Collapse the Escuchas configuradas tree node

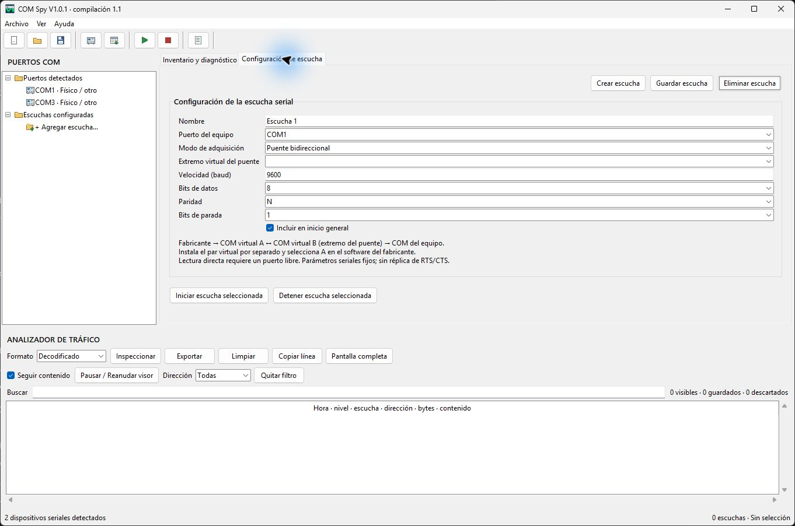(x=8, y=115)
